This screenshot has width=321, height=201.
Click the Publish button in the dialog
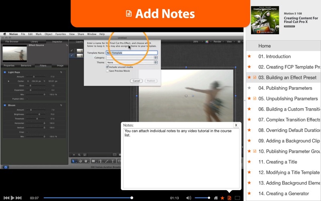click(x=151, y=81)
